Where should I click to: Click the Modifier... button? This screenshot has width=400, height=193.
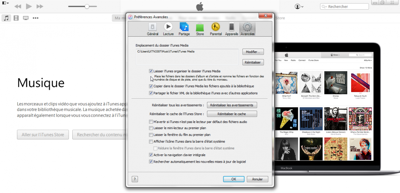(x=253, y=52)
